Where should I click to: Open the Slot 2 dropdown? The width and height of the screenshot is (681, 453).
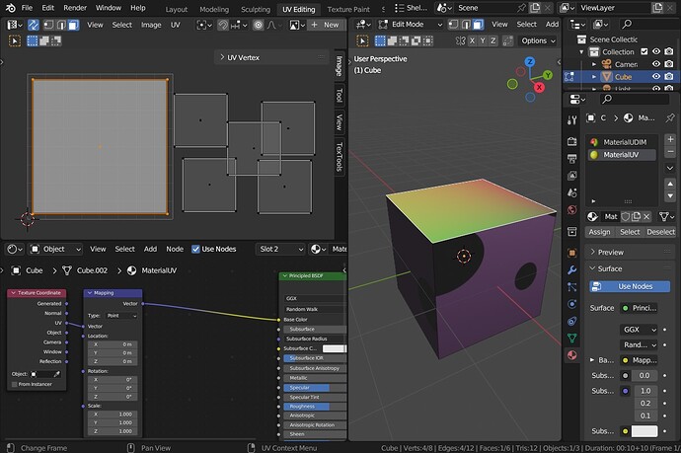280,249
